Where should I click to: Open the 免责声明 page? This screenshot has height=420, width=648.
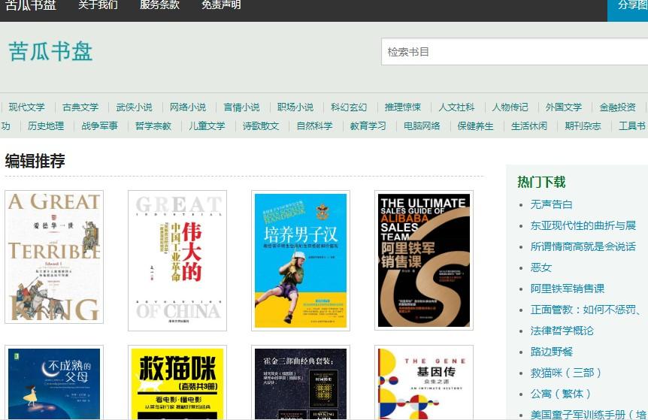coord(221,5)
